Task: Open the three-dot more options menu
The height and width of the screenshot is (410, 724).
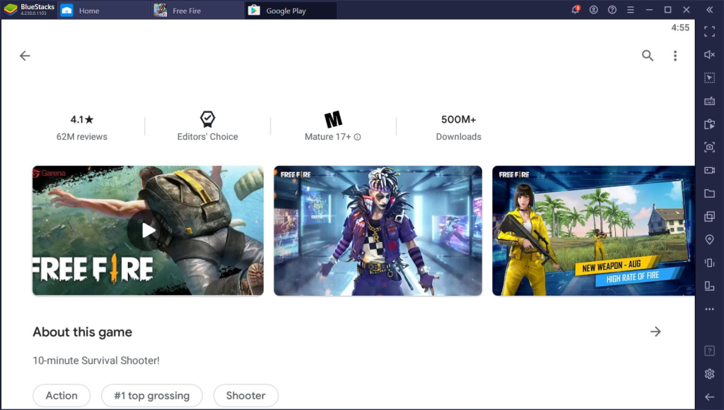Action: click(x=675, y=56)
